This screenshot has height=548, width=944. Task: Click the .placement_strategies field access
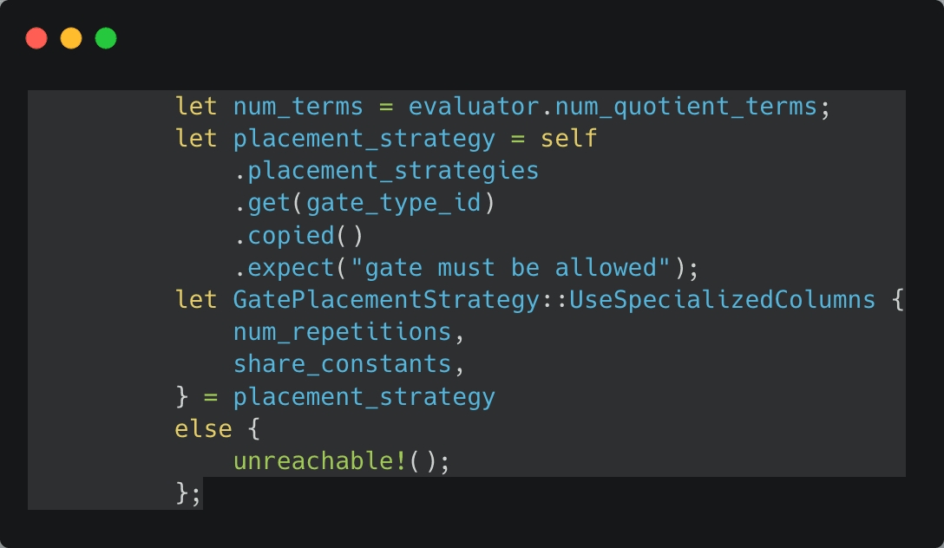point(386,171)
